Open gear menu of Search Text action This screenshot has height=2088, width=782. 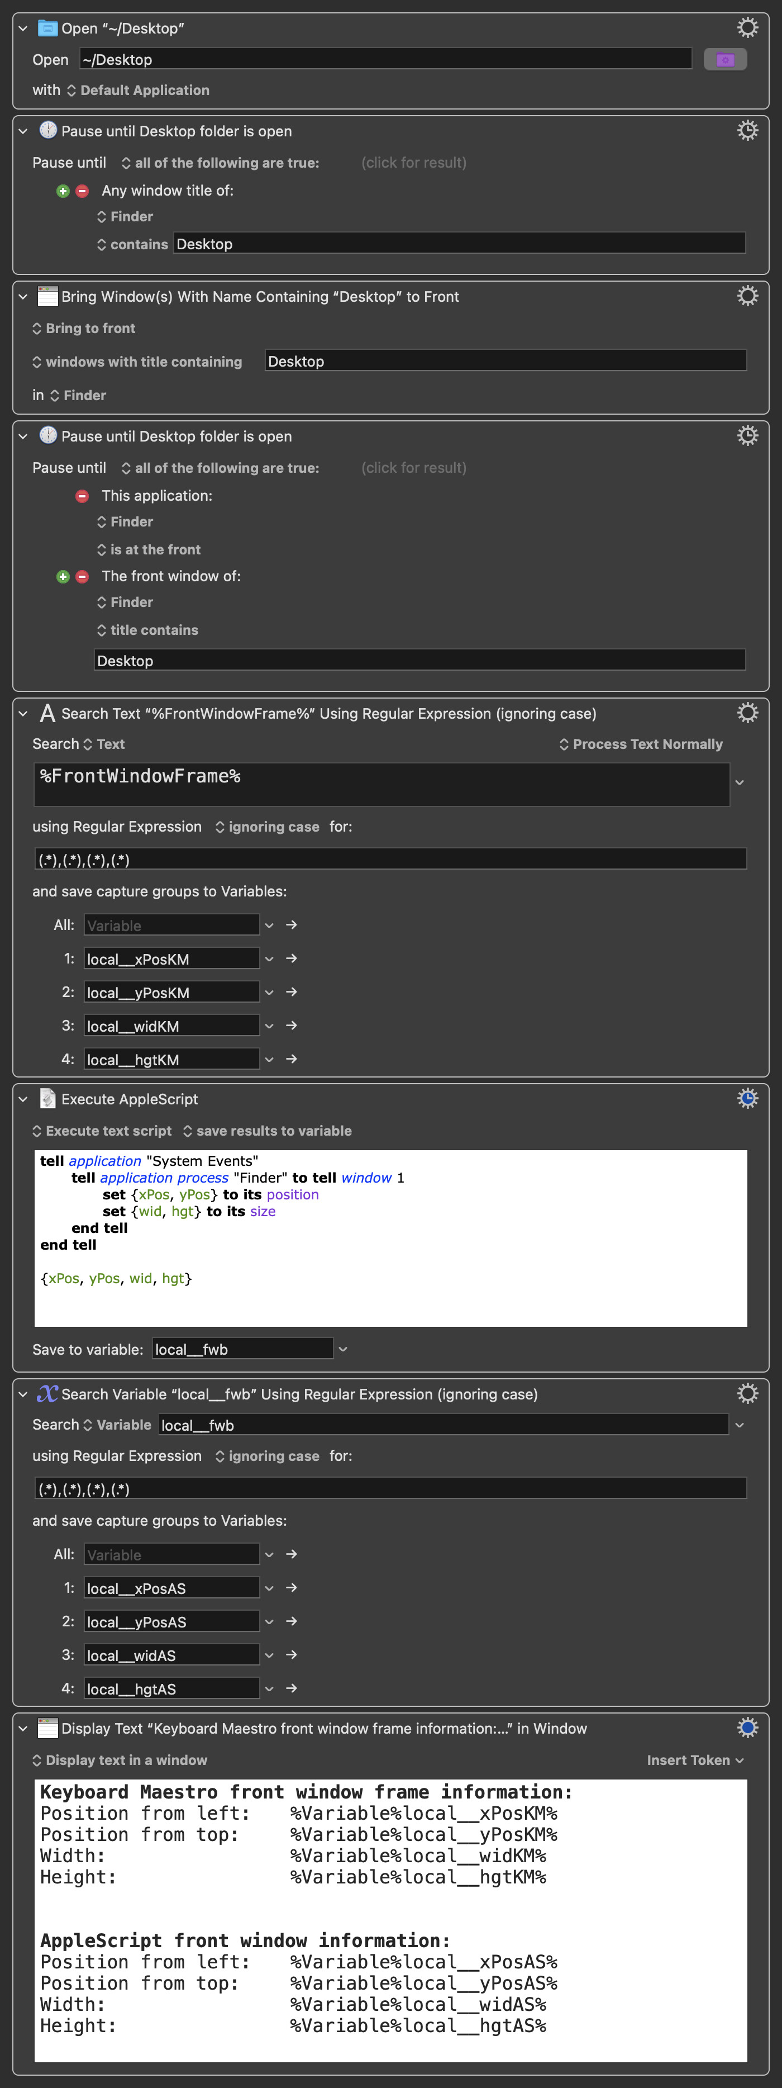point(747,713)
